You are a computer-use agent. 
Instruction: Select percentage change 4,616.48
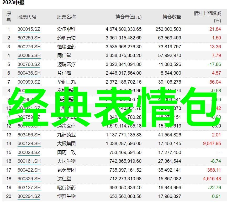(x=212, y=179)
